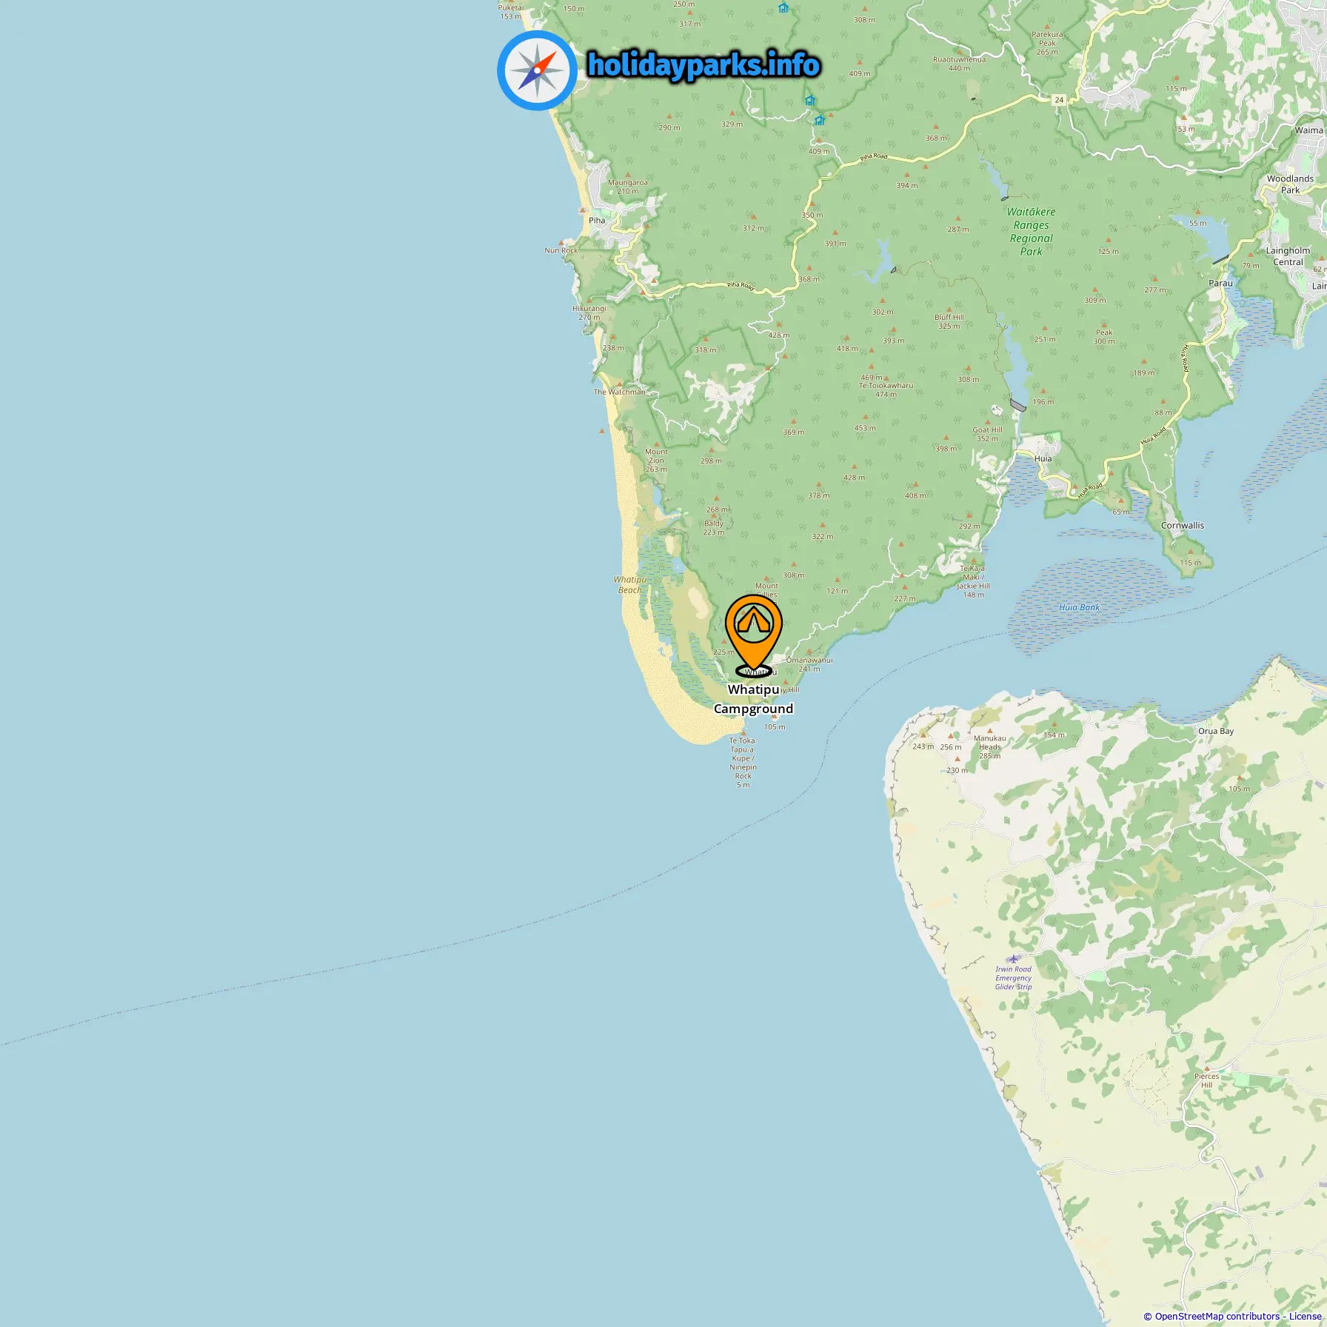Image resolution: width=1327 pixels, height=1327 pixels.
Task: Click the Te Toiokawharu 474 m peak
Action: click(886, 390)
